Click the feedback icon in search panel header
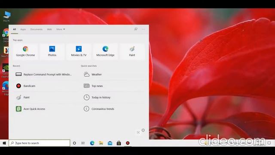The image size is (275, 155). click(x=136, y=29)
